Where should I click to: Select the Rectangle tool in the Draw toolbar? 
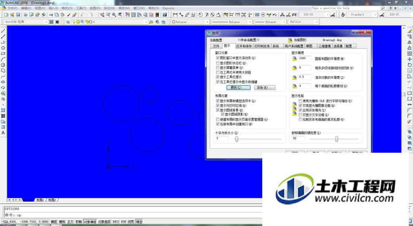point(3,54)
